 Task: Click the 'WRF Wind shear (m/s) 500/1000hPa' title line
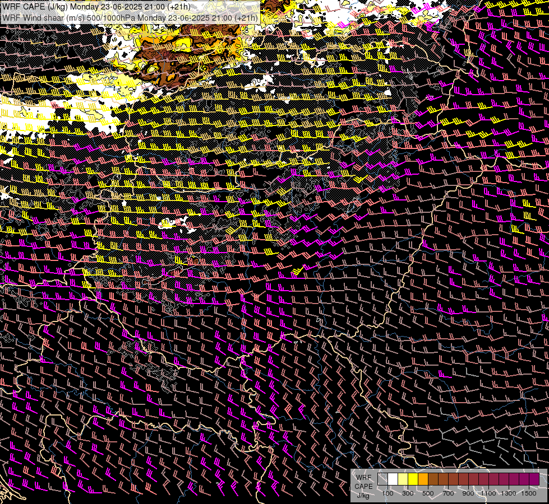(130, 17)
